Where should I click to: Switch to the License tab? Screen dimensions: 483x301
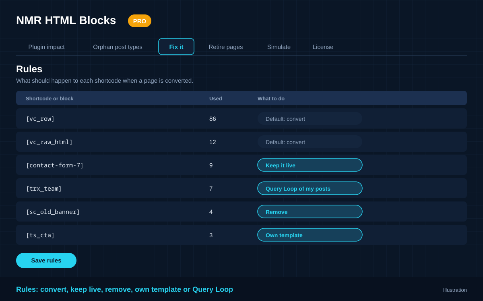[323, 47]
